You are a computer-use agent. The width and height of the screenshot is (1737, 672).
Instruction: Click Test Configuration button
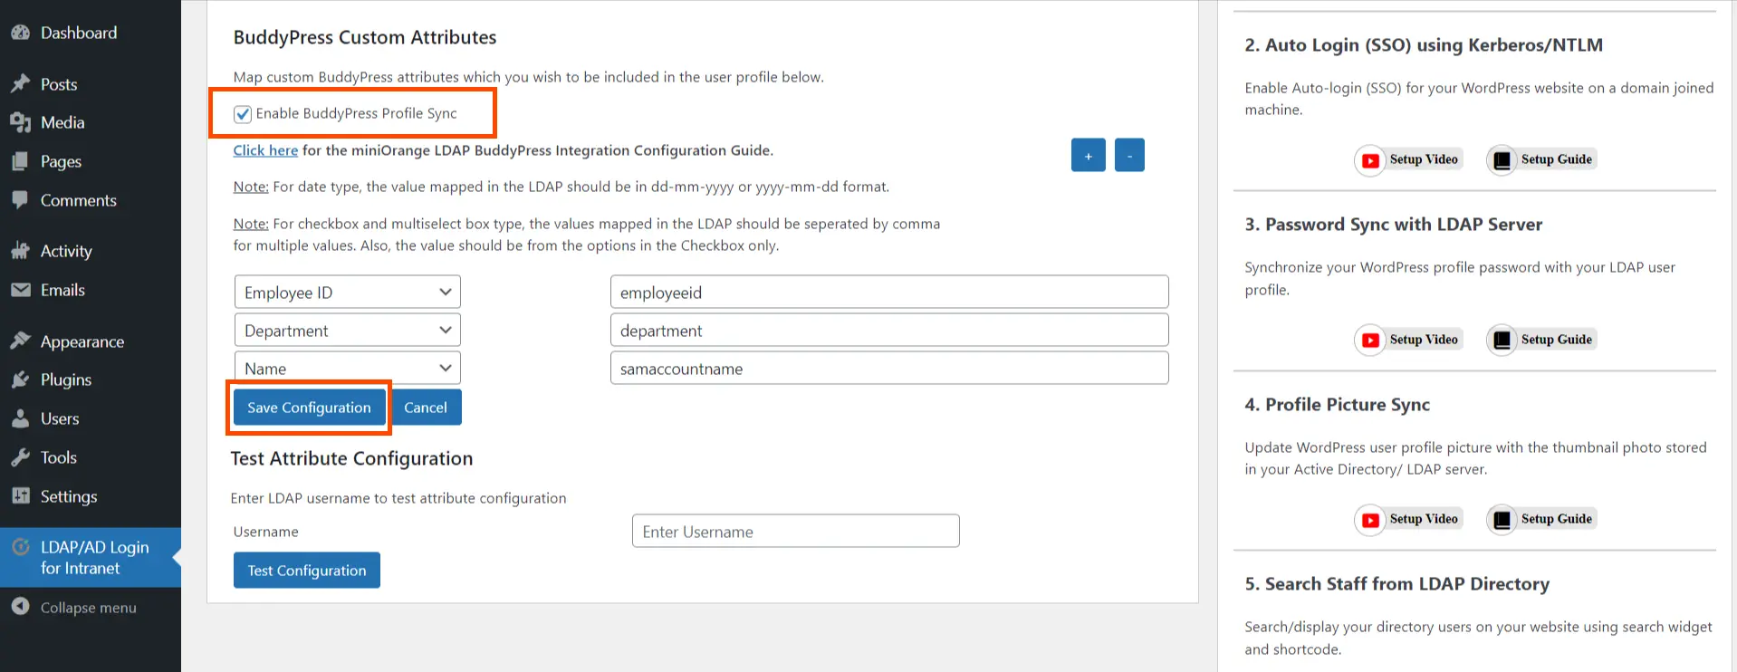pos(307,571)
